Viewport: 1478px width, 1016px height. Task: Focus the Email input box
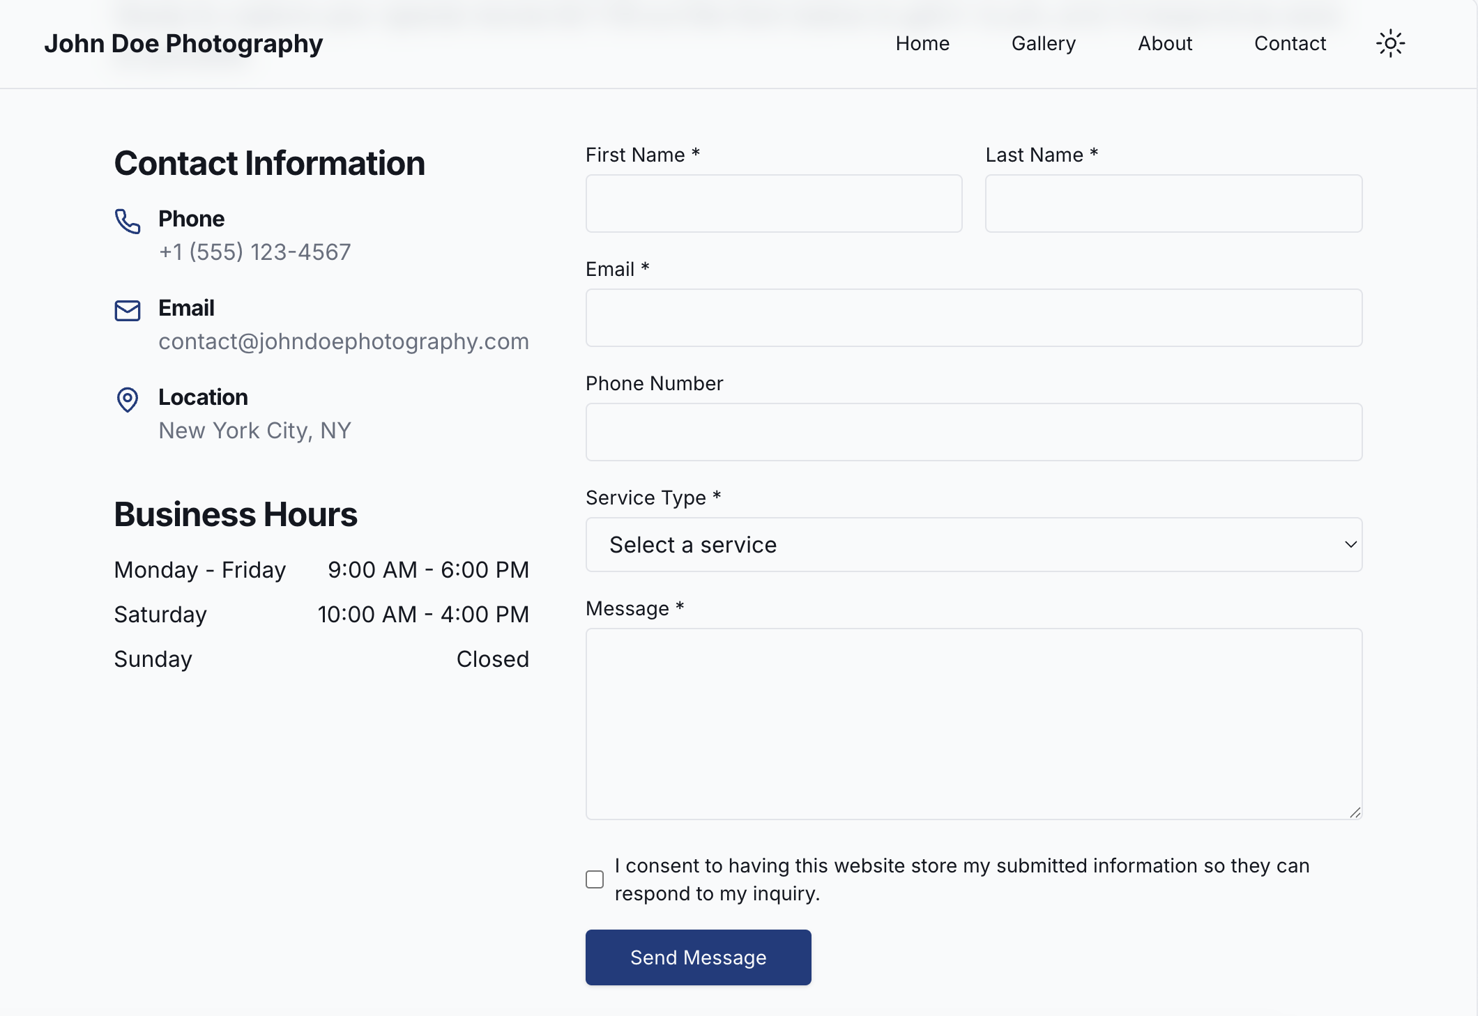click(973, 318)
